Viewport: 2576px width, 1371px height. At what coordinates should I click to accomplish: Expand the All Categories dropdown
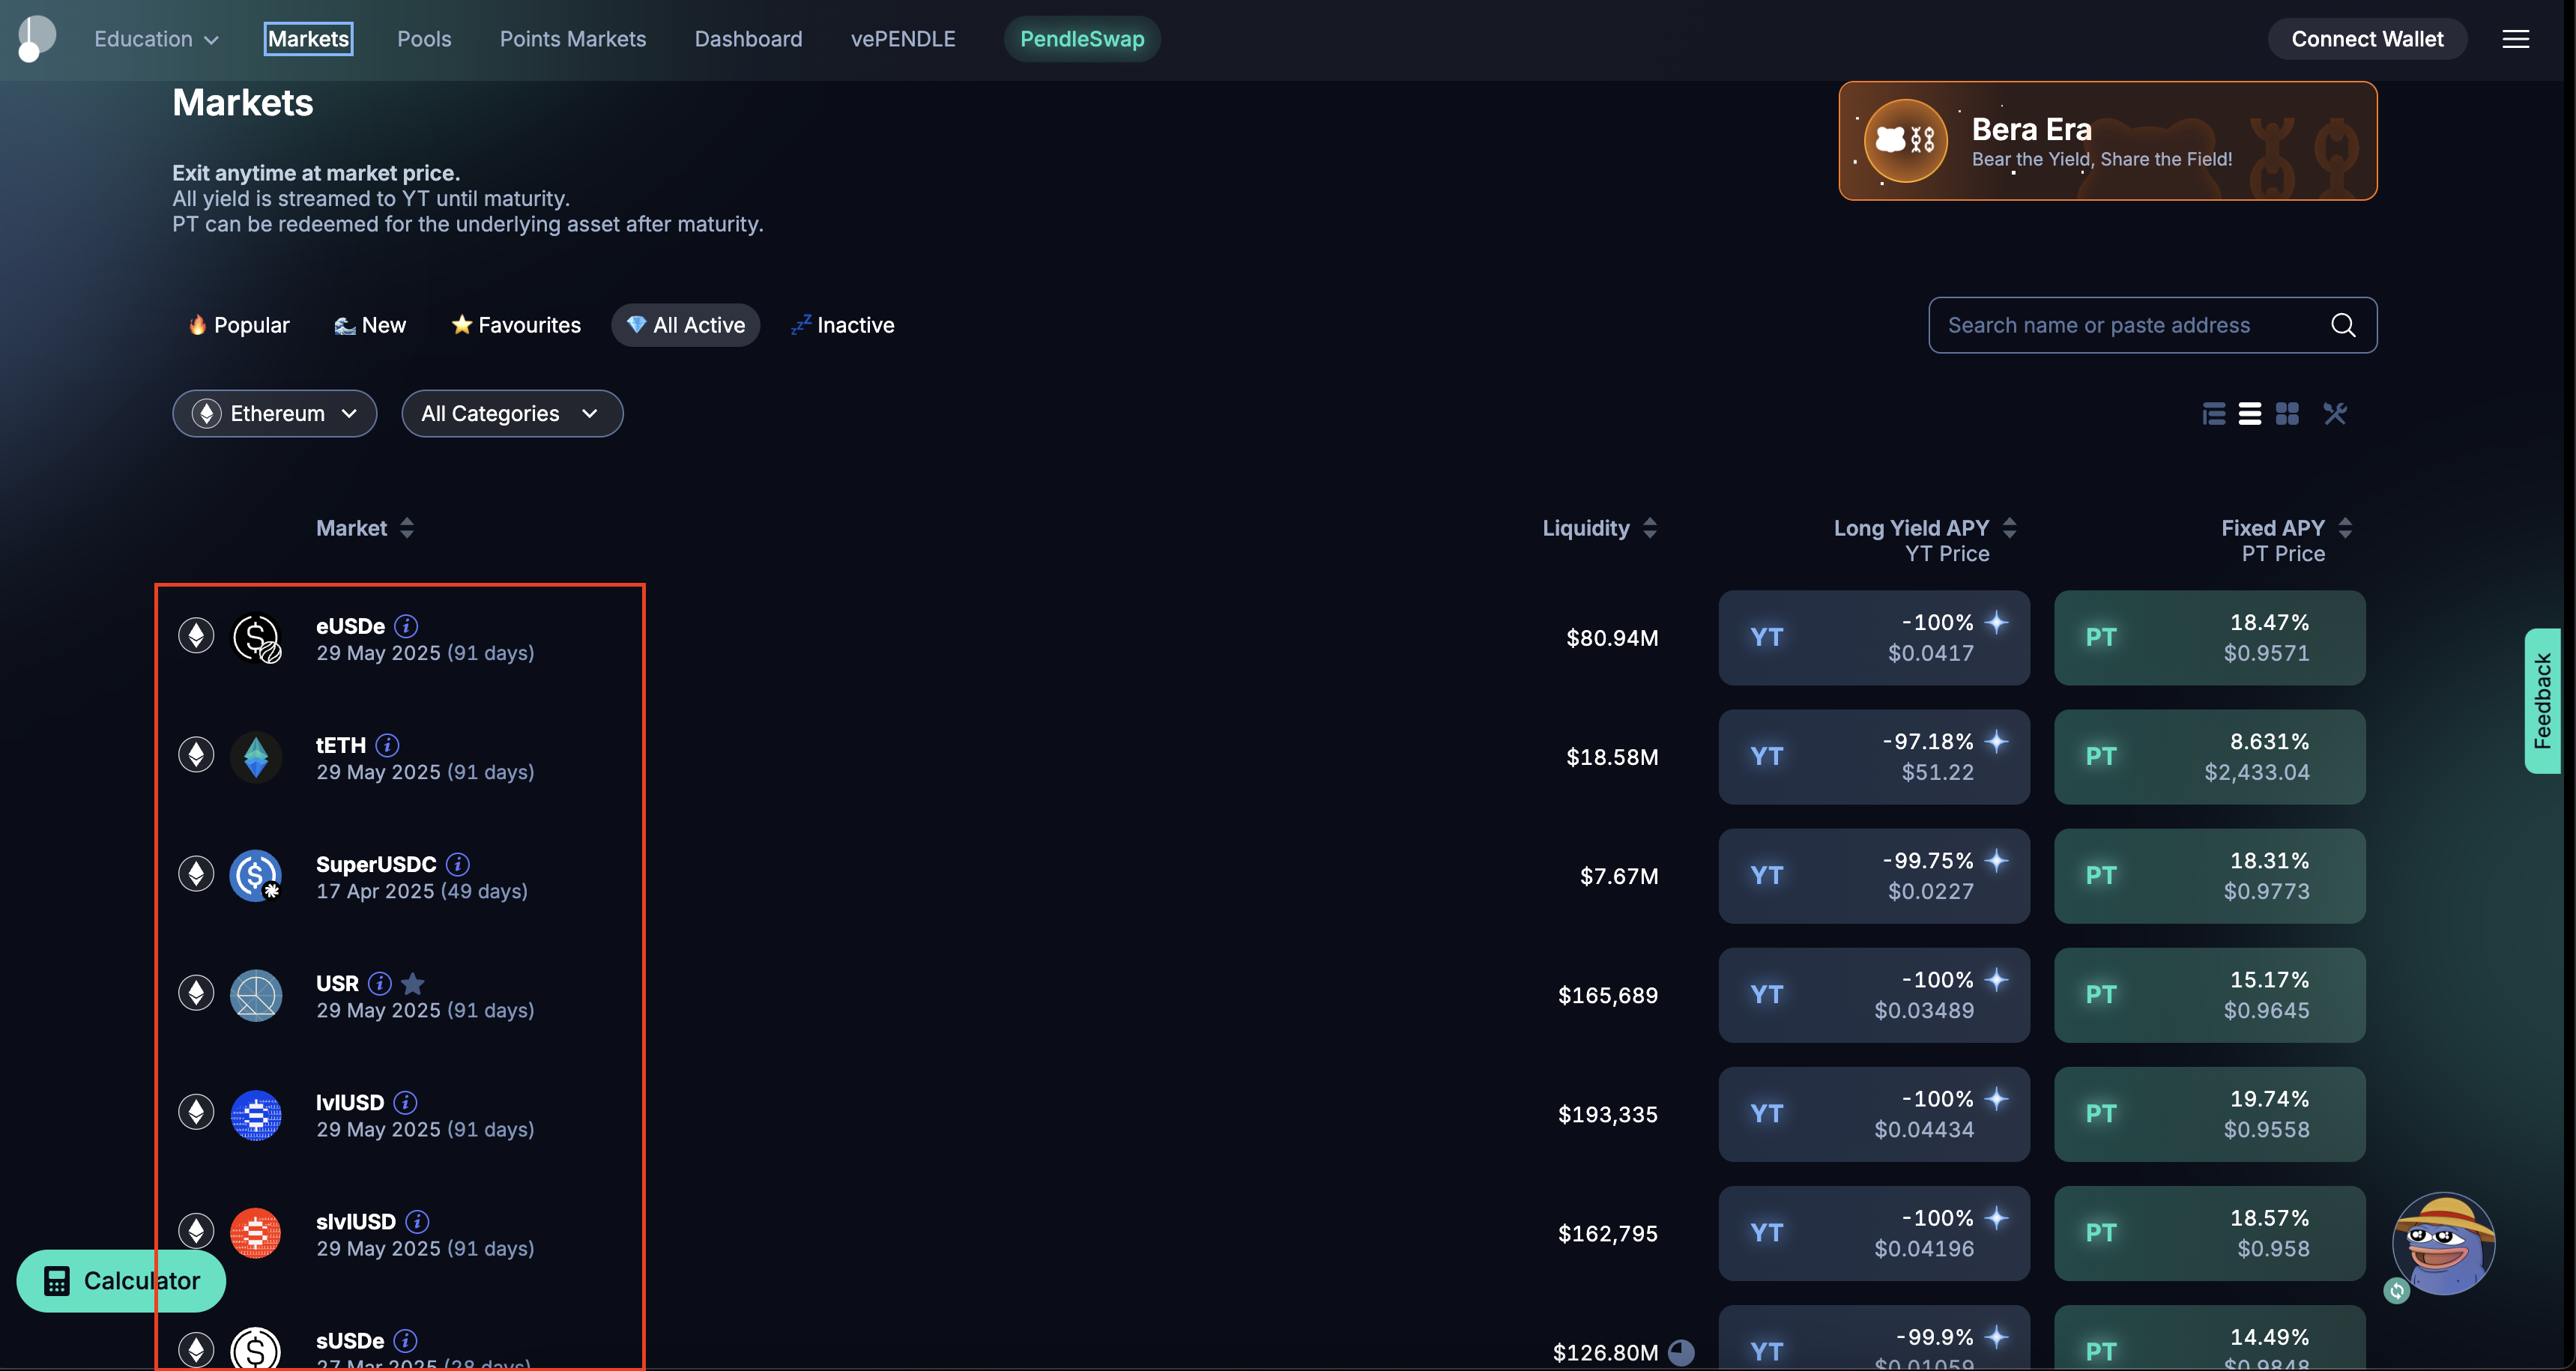click(511, 413)
